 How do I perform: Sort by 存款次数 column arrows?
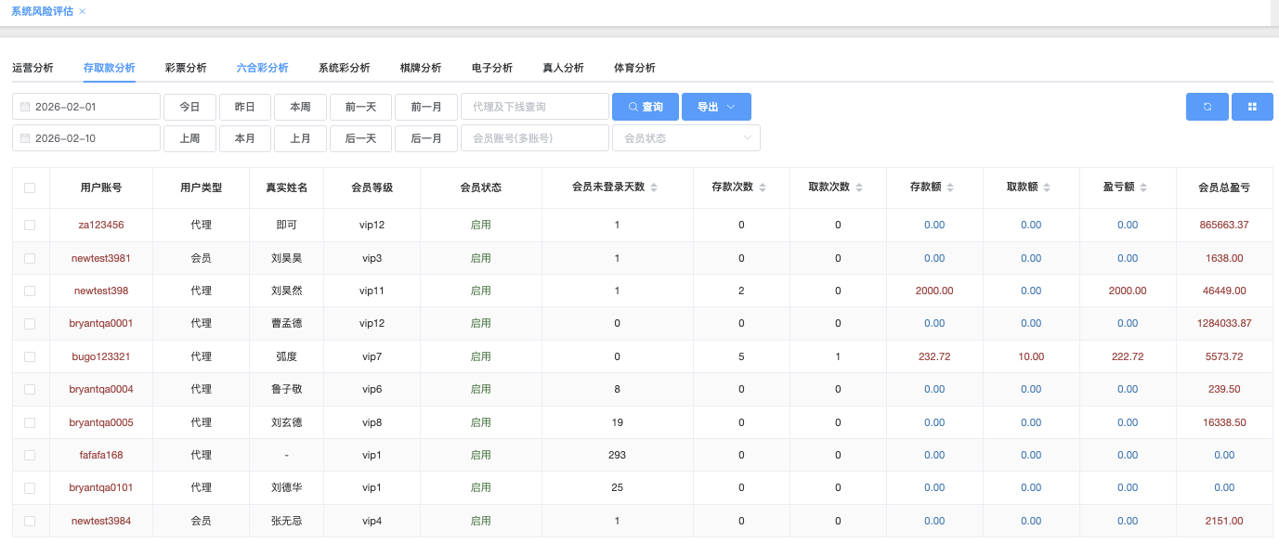coord(763,187)
